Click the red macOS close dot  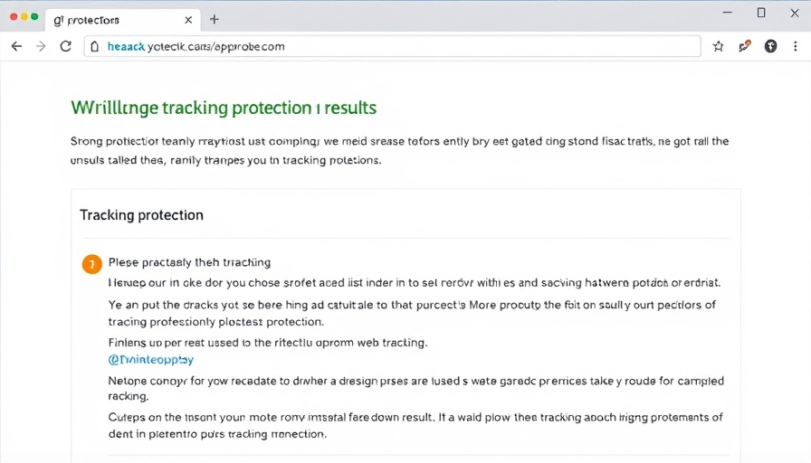coord(13,17)
